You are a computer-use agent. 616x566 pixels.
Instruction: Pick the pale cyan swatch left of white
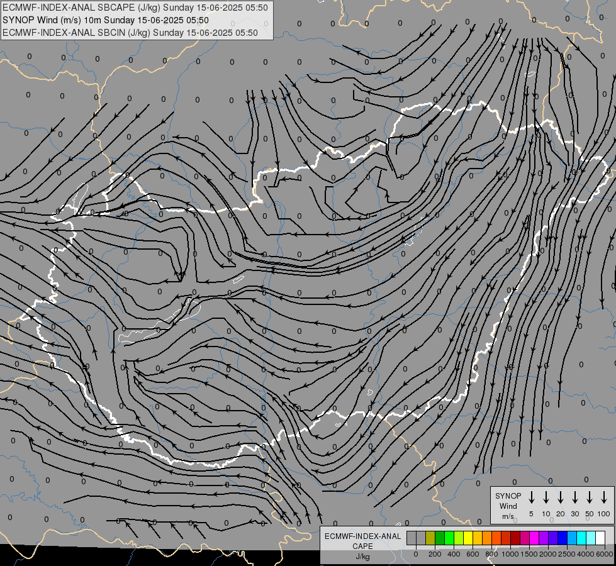click(590, 538)
